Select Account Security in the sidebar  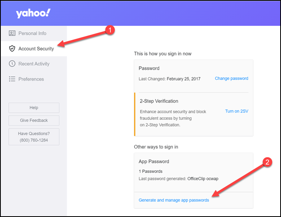click(x=34, y=49)
